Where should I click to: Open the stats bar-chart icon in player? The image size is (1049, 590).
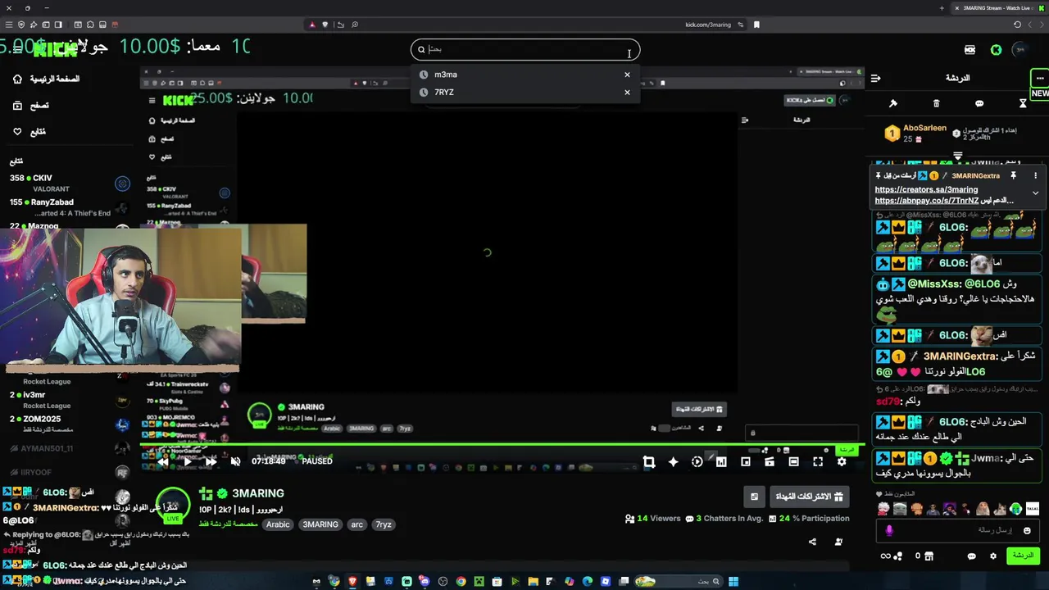click(721, 462)
